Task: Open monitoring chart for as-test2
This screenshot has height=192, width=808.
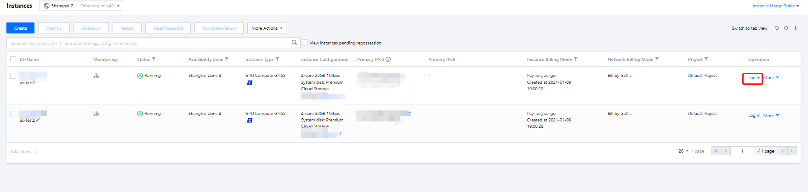Action: coord(96,114)
